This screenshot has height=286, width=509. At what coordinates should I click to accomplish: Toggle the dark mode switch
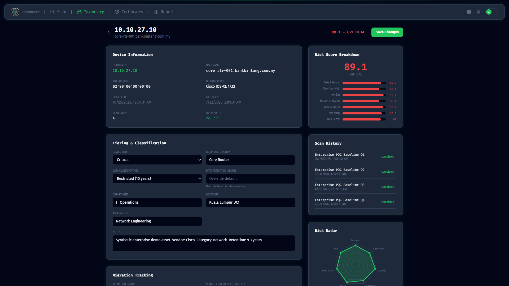pyautogui.click(x=492, y=12)
